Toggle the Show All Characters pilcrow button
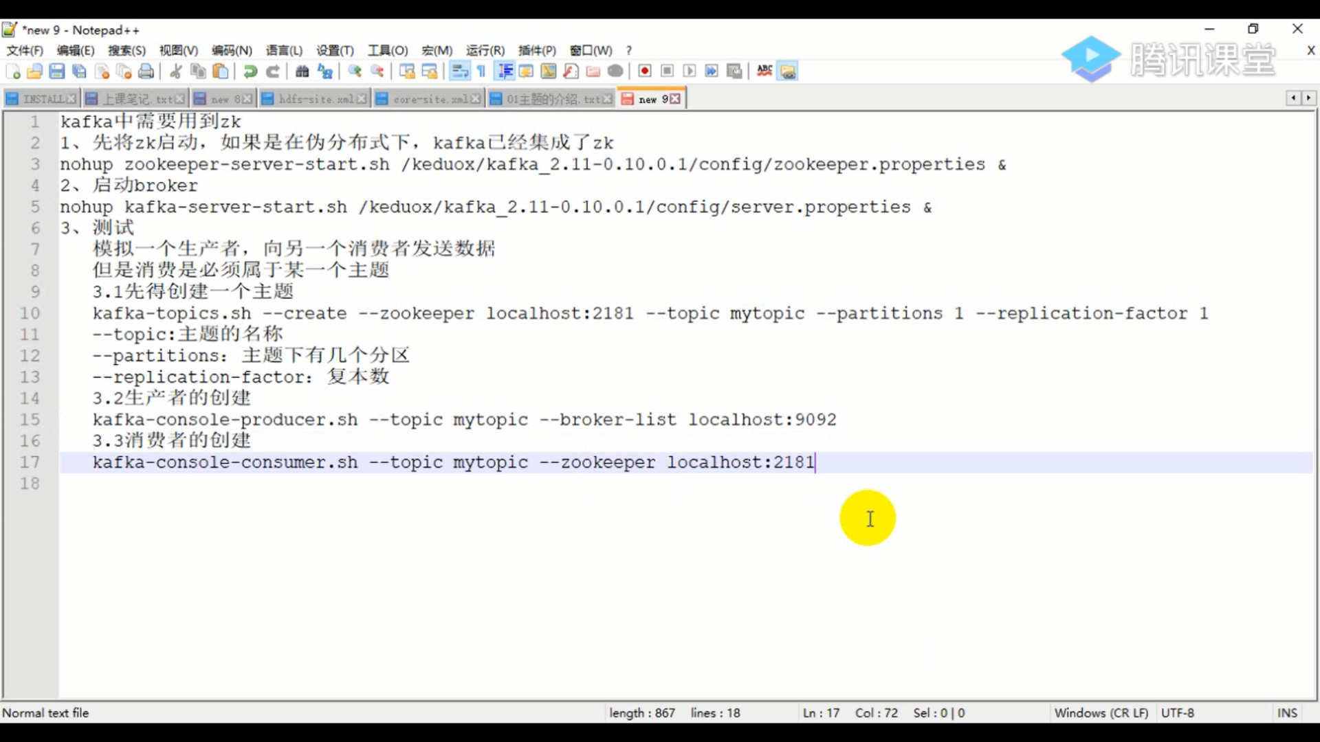Screen dimensions: 1320x742 481,71
